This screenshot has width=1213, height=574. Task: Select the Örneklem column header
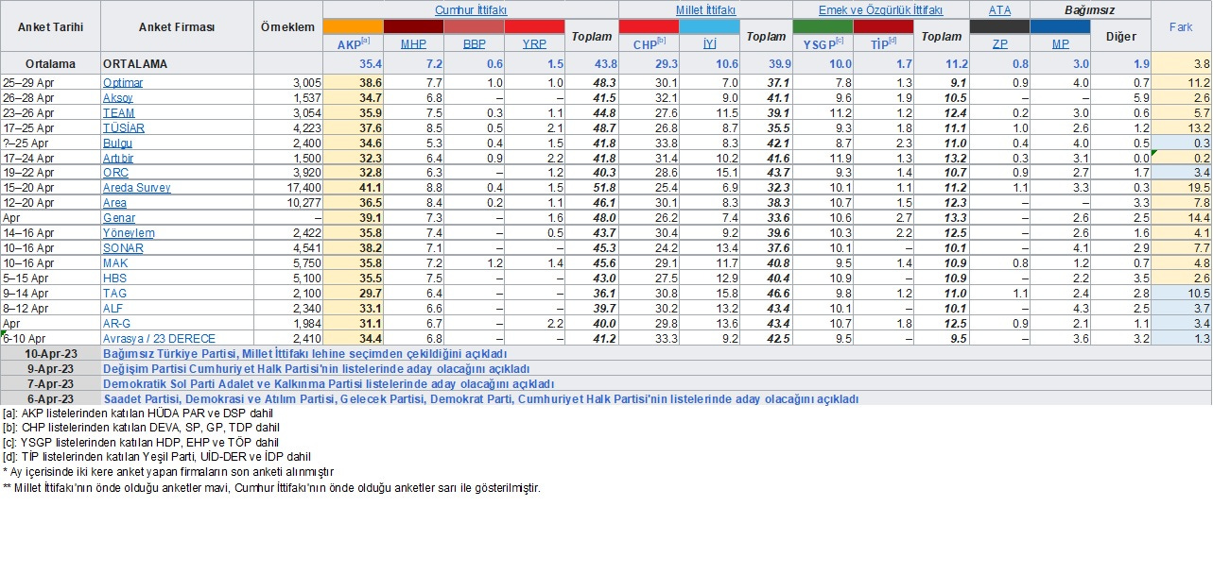[288, 26]
